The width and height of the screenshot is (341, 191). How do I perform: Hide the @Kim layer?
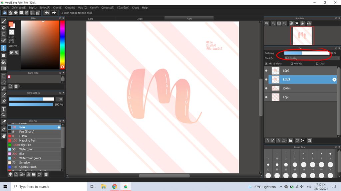[266, 88]
